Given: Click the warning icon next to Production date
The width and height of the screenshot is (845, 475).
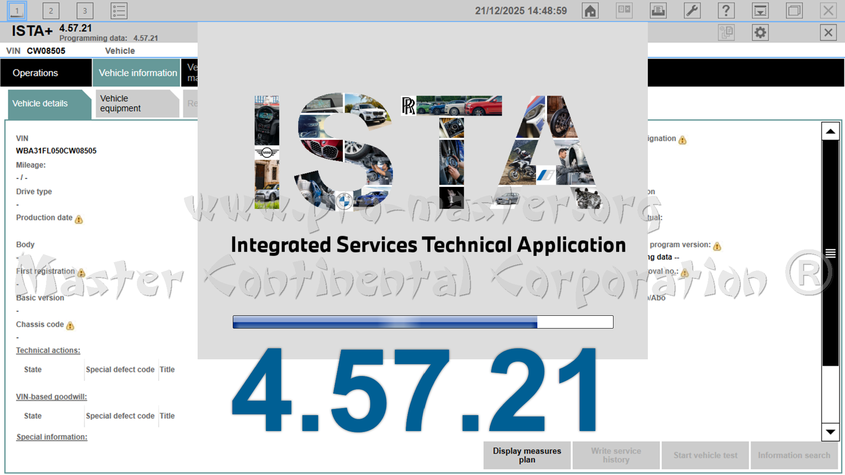Looking at the screenshot, I should [79, 219].
